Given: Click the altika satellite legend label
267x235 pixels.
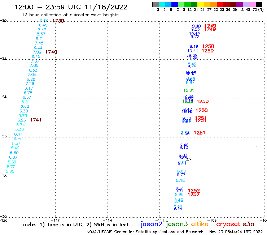Looking at the screenshot, I should [200, 224].
